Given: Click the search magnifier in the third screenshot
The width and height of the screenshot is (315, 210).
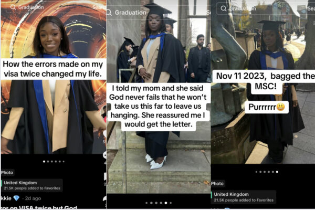Looking at the screenshot, I should pos(224,8).
